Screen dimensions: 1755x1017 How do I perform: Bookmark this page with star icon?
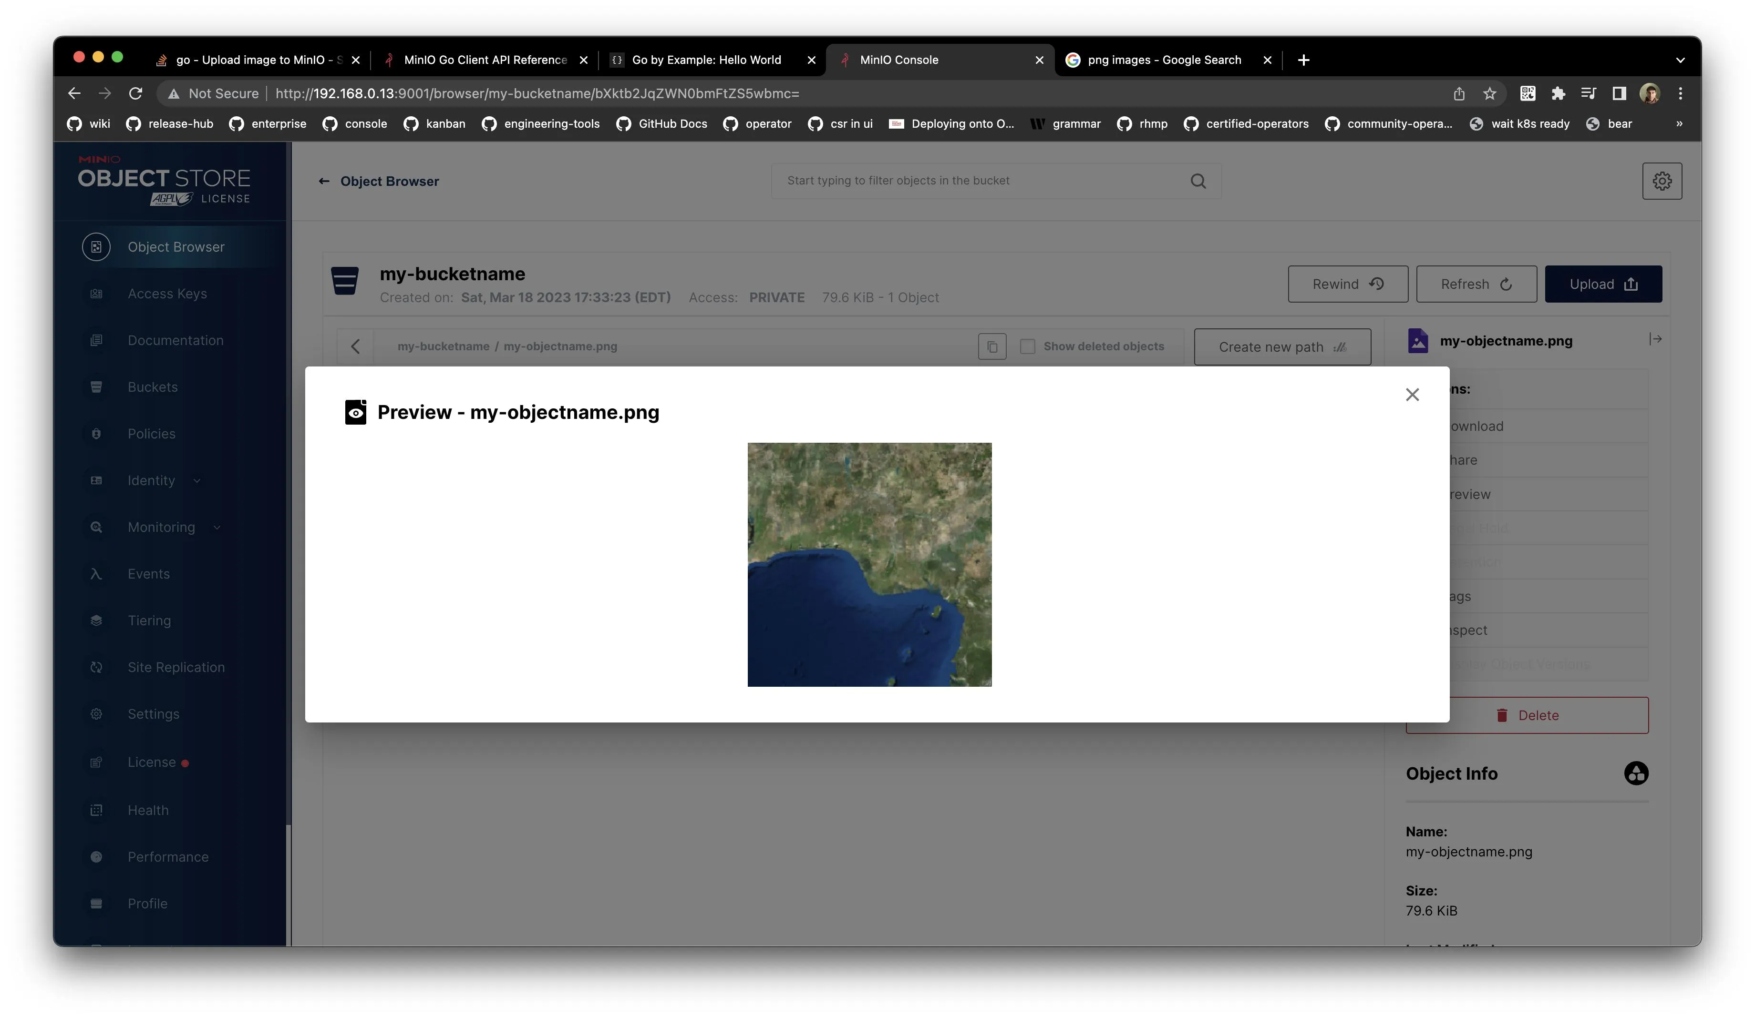[1490, 93]
